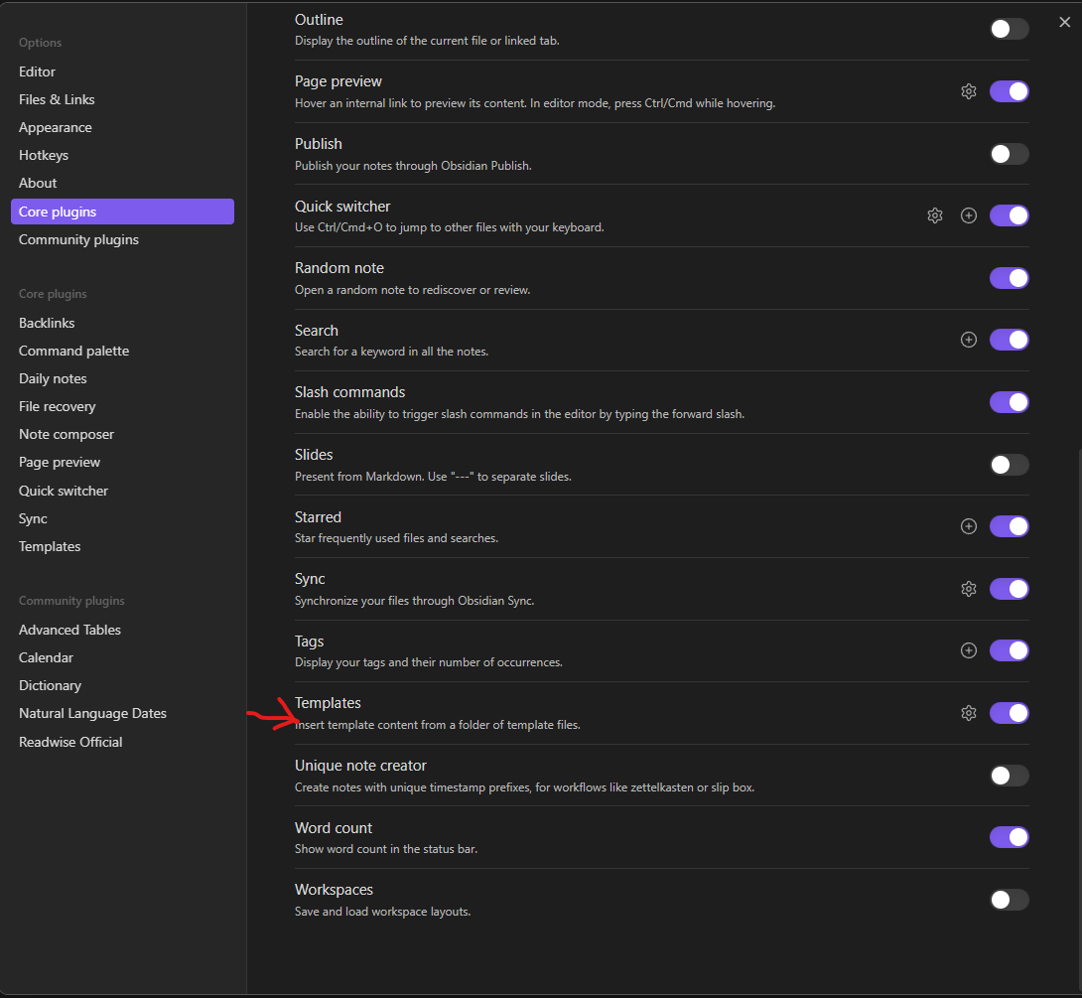Open Hotkeys settings tab
Image resolution: width=1082 pixels, height=998 pixels.
(122, 155)
